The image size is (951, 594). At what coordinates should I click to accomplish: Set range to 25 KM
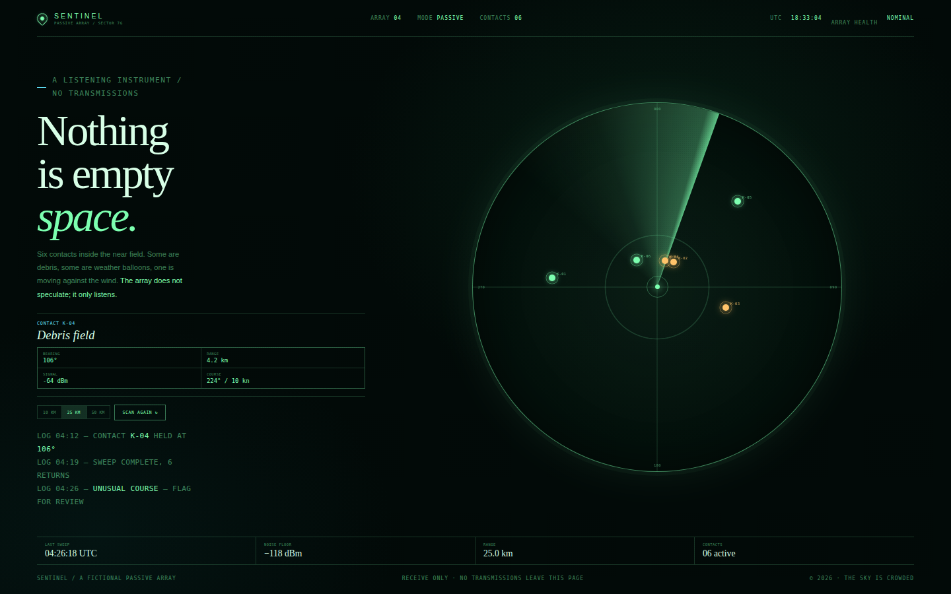[x=74, y=412]
